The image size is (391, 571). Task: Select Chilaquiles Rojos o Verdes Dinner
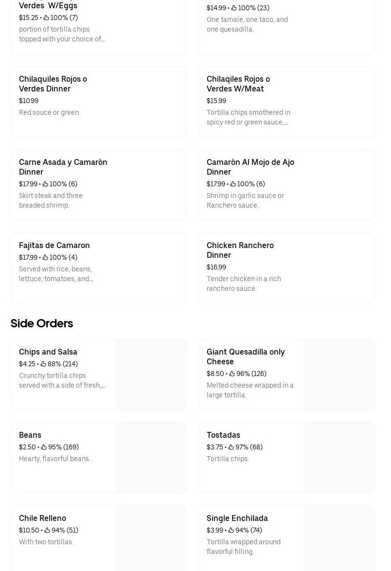(x=53, y=84)
